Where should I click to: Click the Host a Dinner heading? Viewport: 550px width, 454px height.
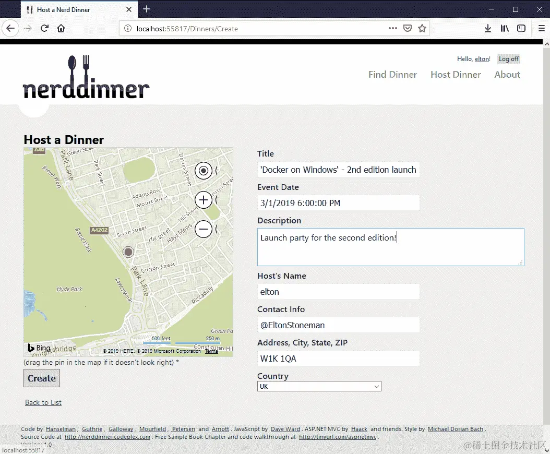64,140
